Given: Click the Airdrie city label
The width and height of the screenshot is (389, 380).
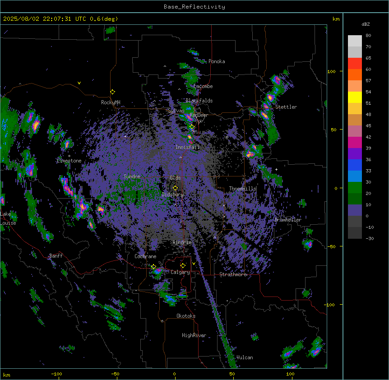Looking at the screenshot, I should tap(182, 242).
